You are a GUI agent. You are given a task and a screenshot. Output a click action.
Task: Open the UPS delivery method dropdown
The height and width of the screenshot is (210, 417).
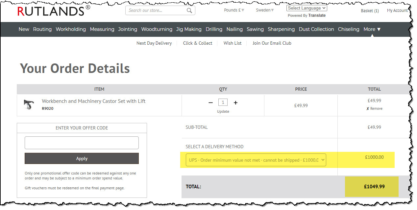click(x=256, y=160)
